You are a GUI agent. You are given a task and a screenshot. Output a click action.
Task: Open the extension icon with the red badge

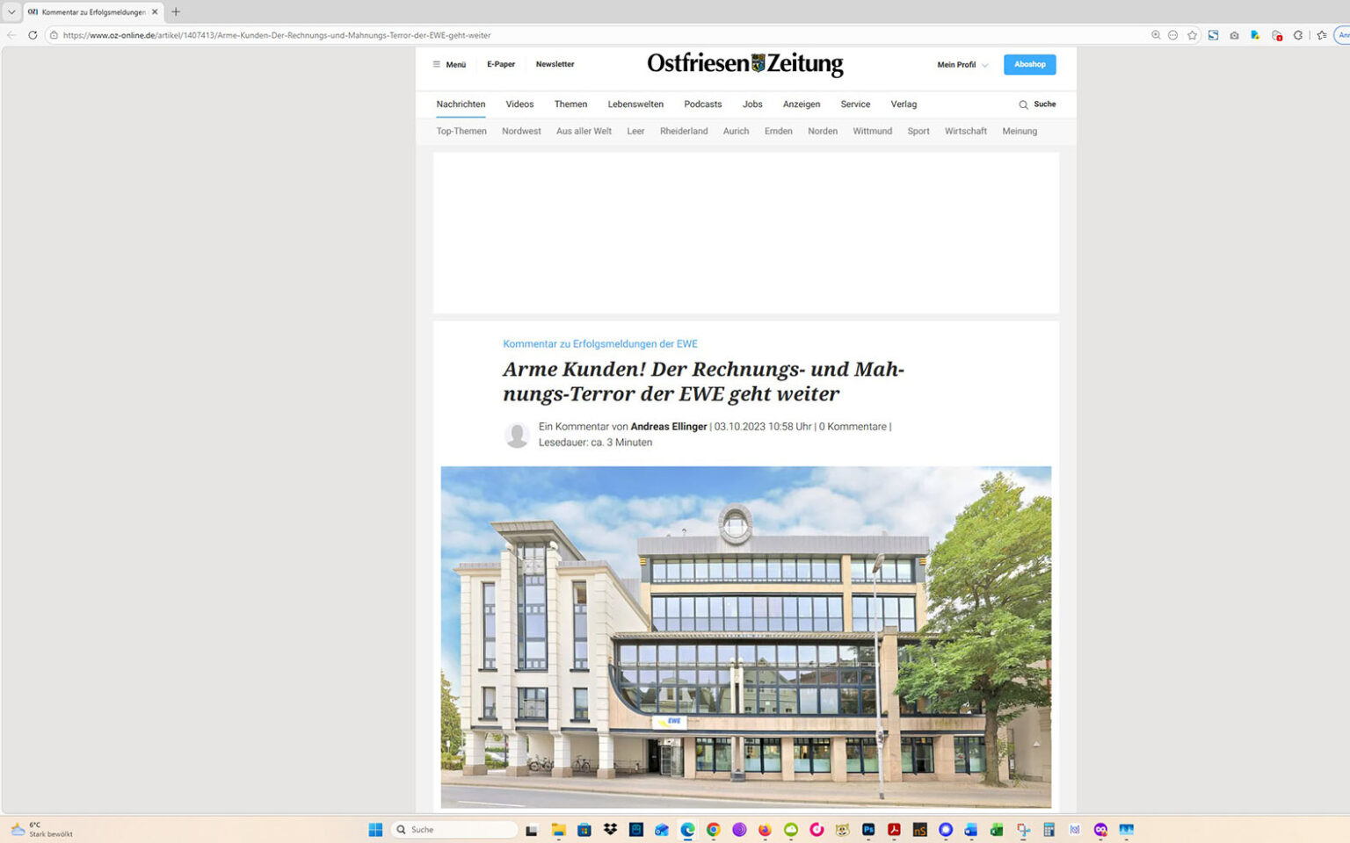click(x=1276, y=35)
